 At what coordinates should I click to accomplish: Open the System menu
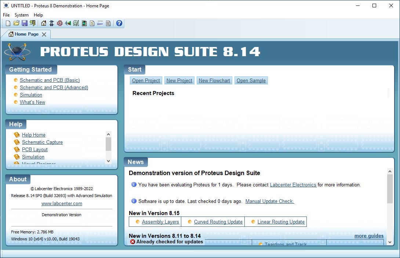point(21,15)
